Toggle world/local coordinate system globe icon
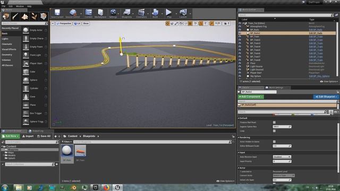Image resolution: width=340 pixels, height=191 pixels. point(181,23)
